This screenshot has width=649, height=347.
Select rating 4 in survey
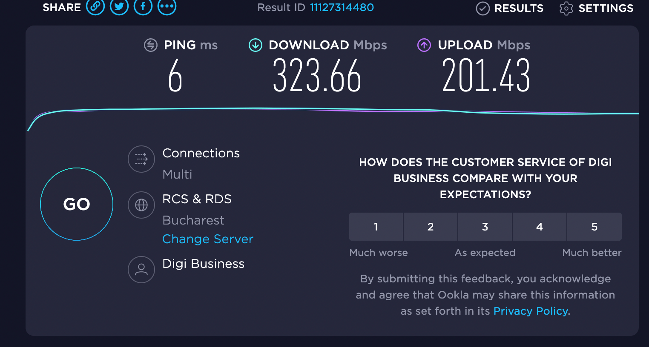pyautogui.click(x=540, y=227)
